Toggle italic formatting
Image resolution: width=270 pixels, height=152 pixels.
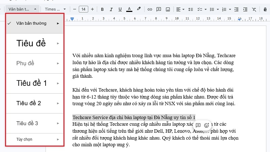(x=111, y=9)
